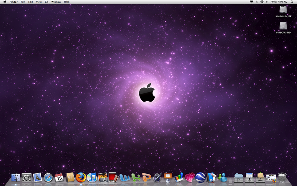Open the View menu
The height and width of the screenshot is (186, 297).
[x=39, y=2]
